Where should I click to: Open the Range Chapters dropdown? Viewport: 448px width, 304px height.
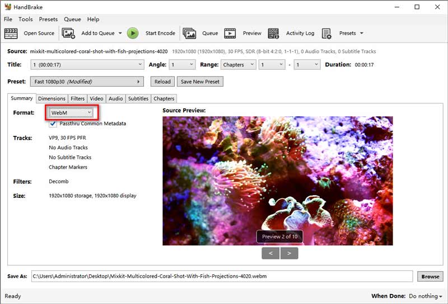(239, 64)
